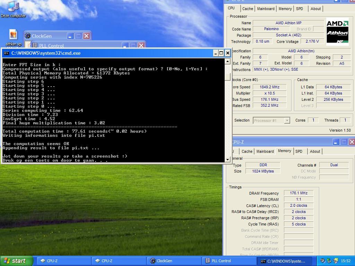Click the first system tray icon
355x266 pixels.
click(x=322, y=261)
